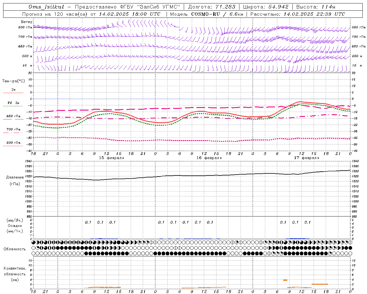Select the model name COSMO-RU / 6.6км
This screenshot has width=367, height=294.
[x=217, y=14]
